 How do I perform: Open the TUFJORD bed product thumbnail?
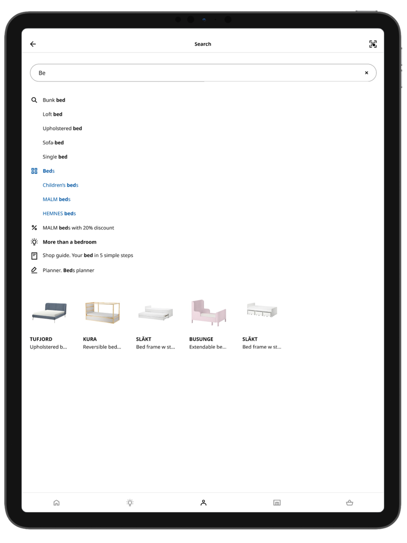click(49, 312)
